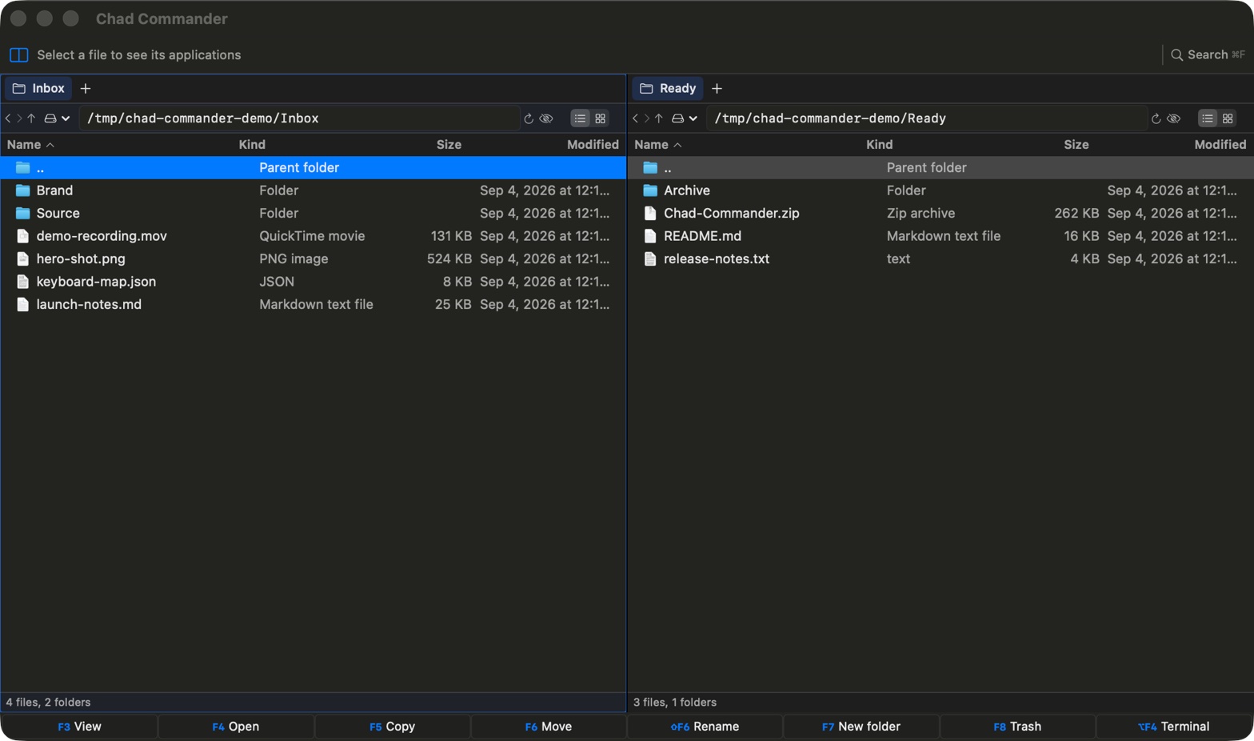Screen dimensions: 1254x741
Task: Edit the Ready path field
Action: point(927,118)
